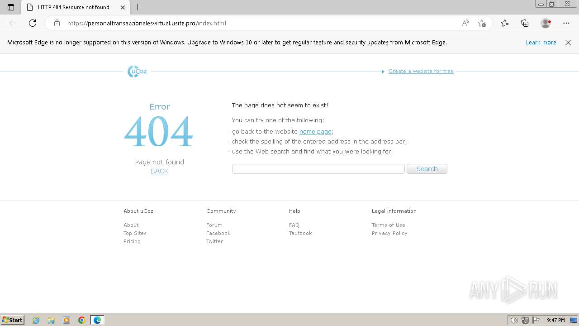Dismiss the Edge unsupported notification bar
The width and height of the screenshot is (579, 326).
(568, 43)
